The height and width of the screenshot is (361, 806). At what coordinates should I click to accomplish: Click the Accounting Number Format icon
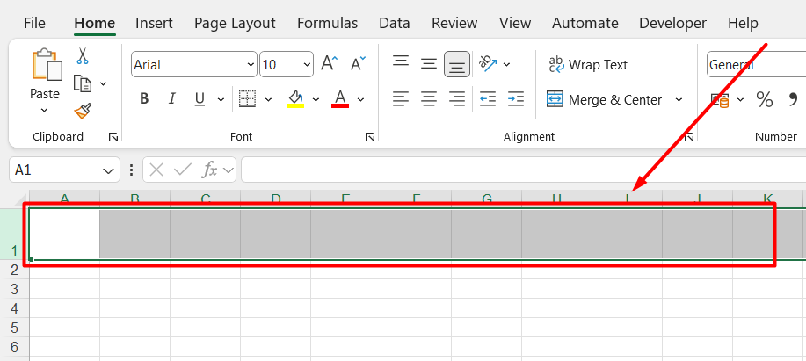[720, 99]
